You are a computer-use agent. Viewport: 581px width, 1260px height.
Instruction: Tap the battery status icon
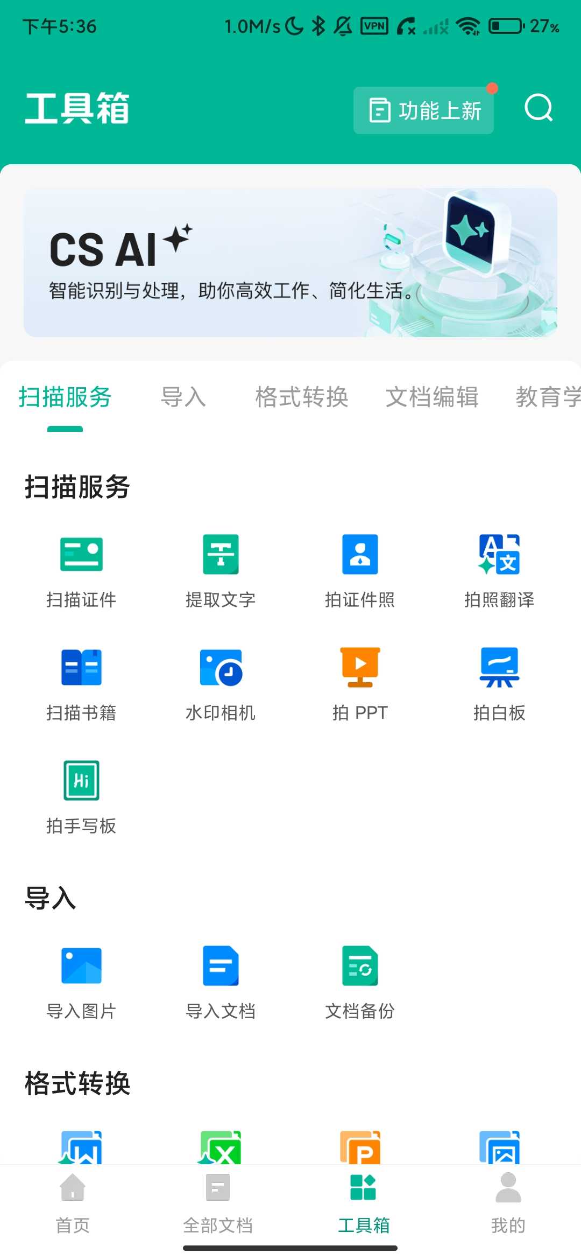[506, 26]
